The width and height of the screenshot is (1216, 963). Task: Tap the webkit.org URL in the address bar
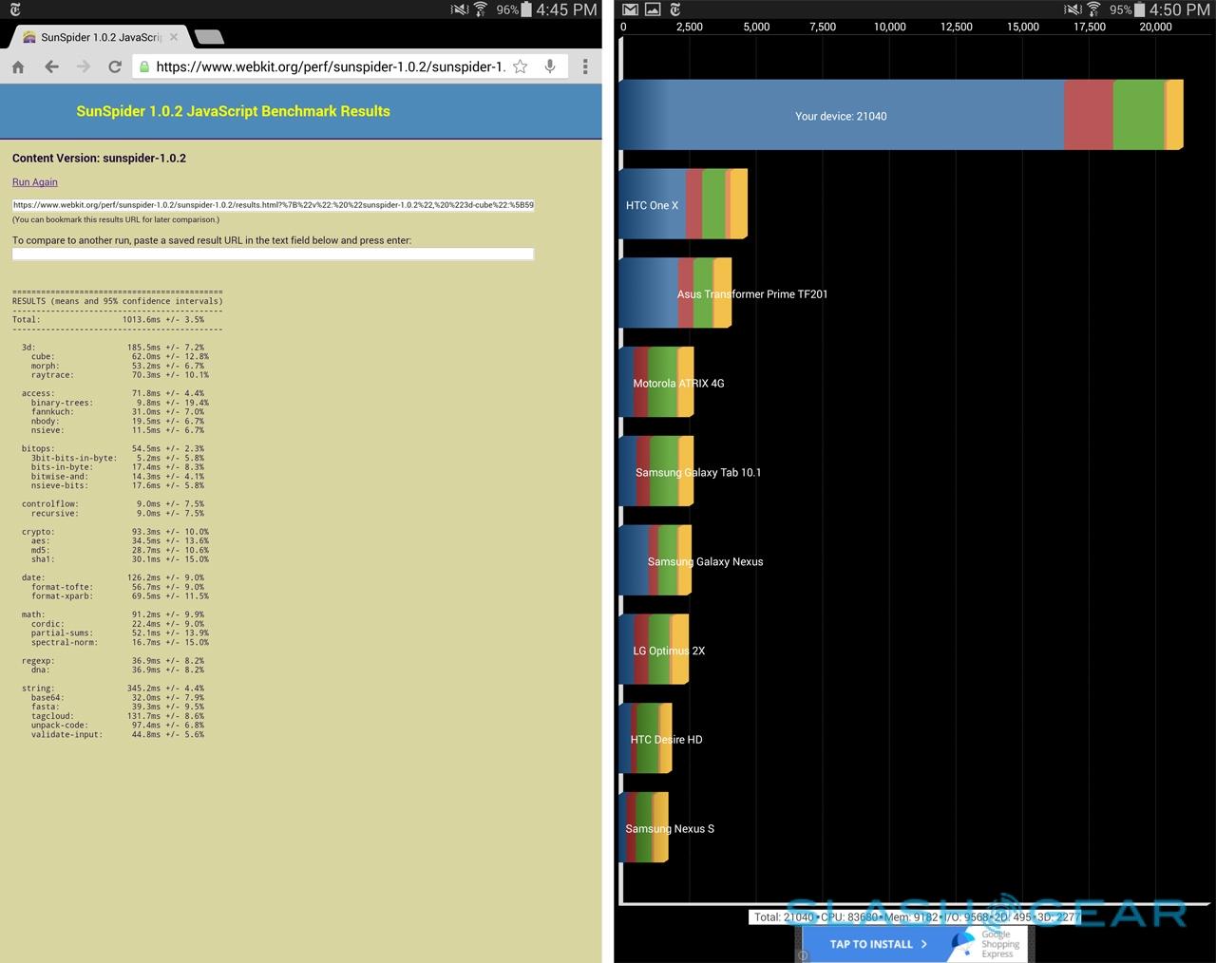330,66
